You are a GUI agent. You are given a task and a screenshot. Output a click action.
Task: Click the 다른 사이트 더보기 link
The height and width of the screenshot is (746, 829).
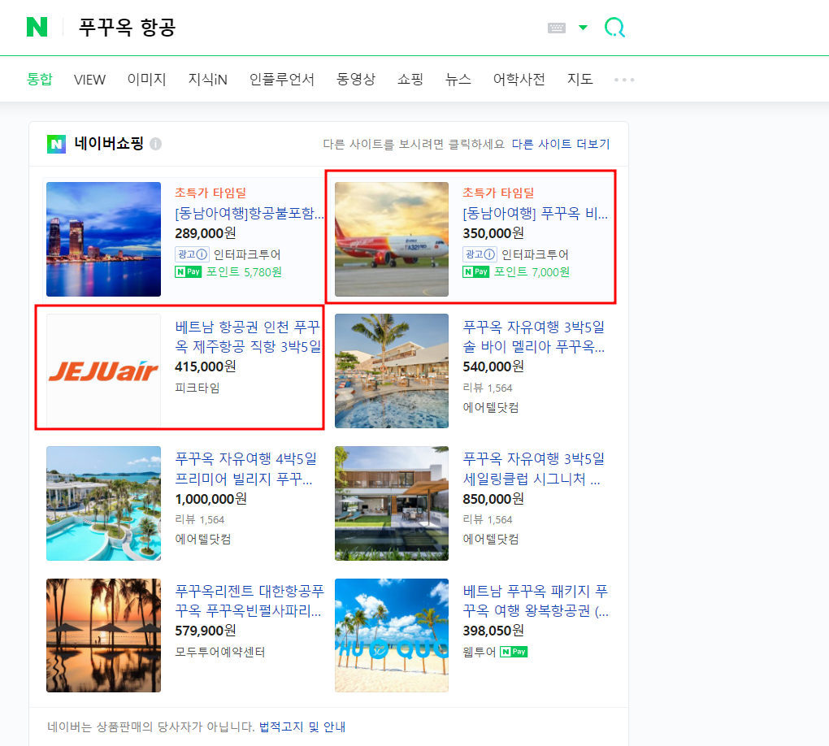tap(561, 145)
